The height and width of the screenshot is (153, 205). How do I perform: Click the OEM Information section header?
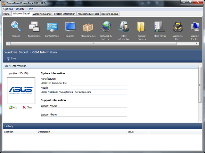(x=101, y=66)
